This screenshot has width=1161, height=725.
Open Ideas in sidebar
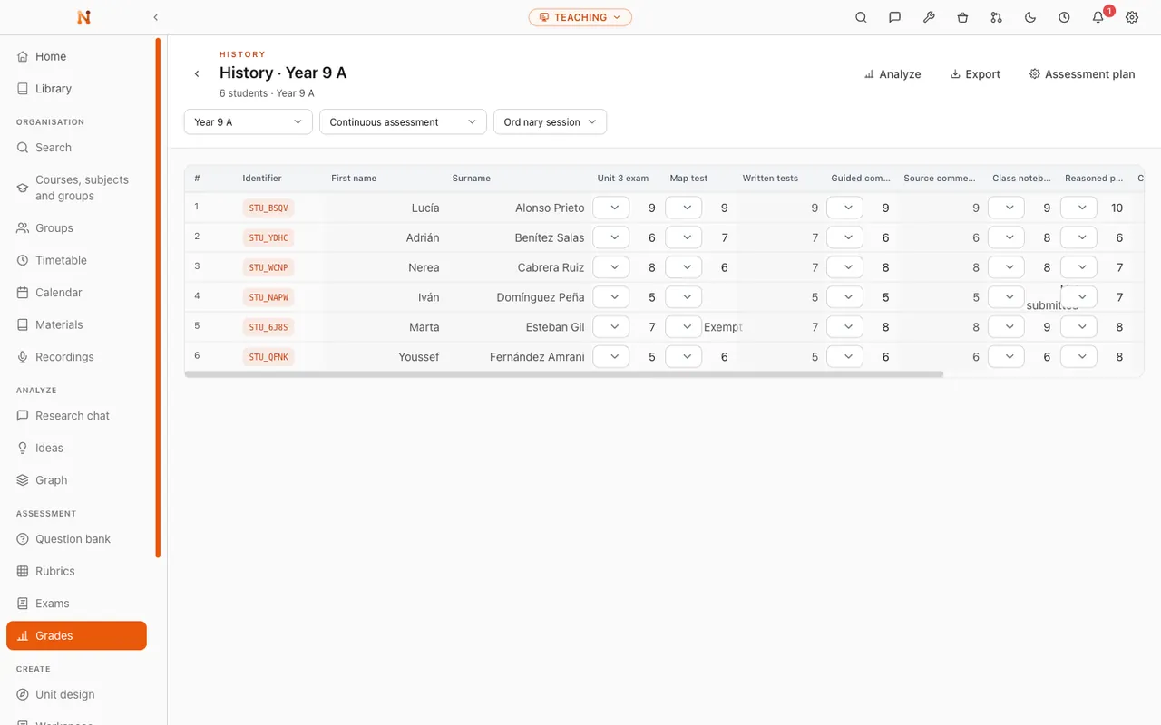coord(76,448)
